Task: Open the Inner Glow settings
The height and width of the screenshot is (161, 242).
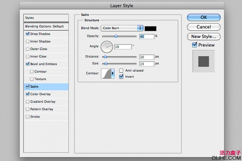Action: [x=38, y=56]
